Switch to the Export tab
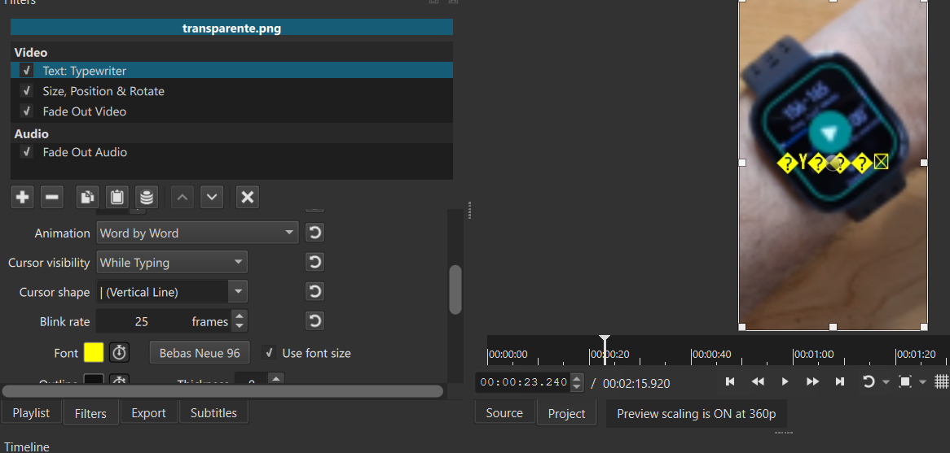This screenshot has height=453, width=950. tap(148, 413)
